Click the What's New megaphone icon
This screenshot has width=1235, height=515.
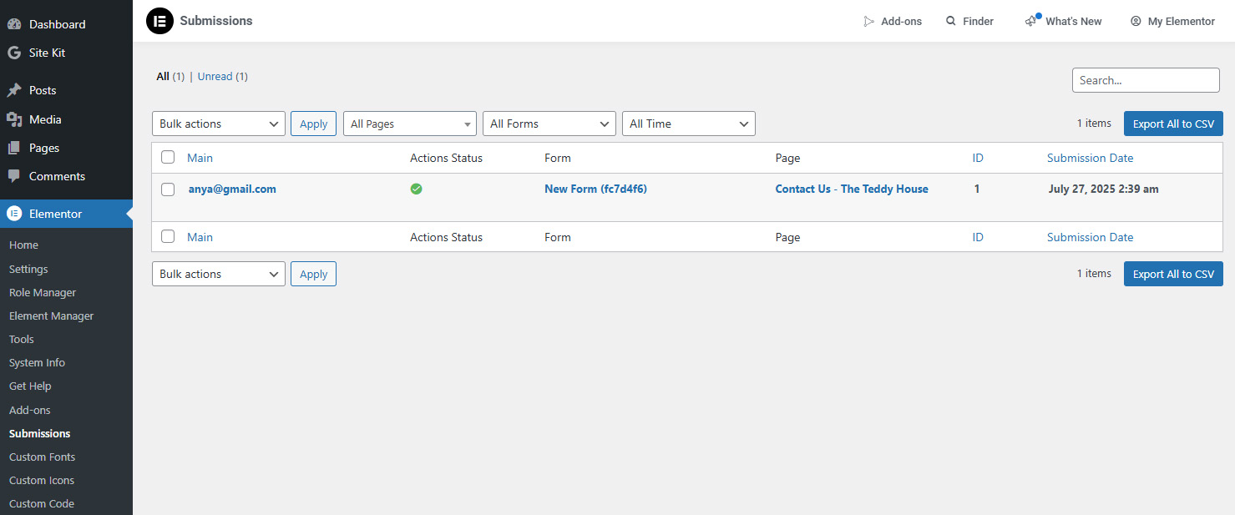[1032, 21]
